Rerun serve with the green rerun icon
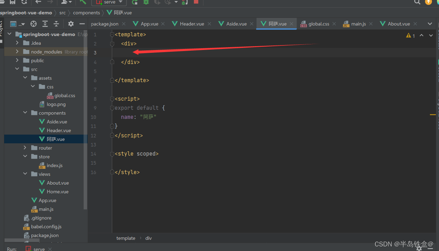The image size is (439, 251). coord(135,2)
